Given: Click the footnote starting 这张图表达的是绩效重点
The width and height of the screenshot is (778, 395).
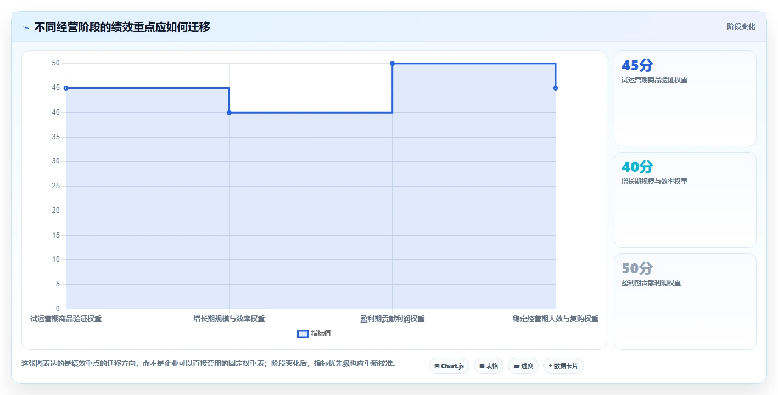Looking at the screenshot, I should (209, 363).
